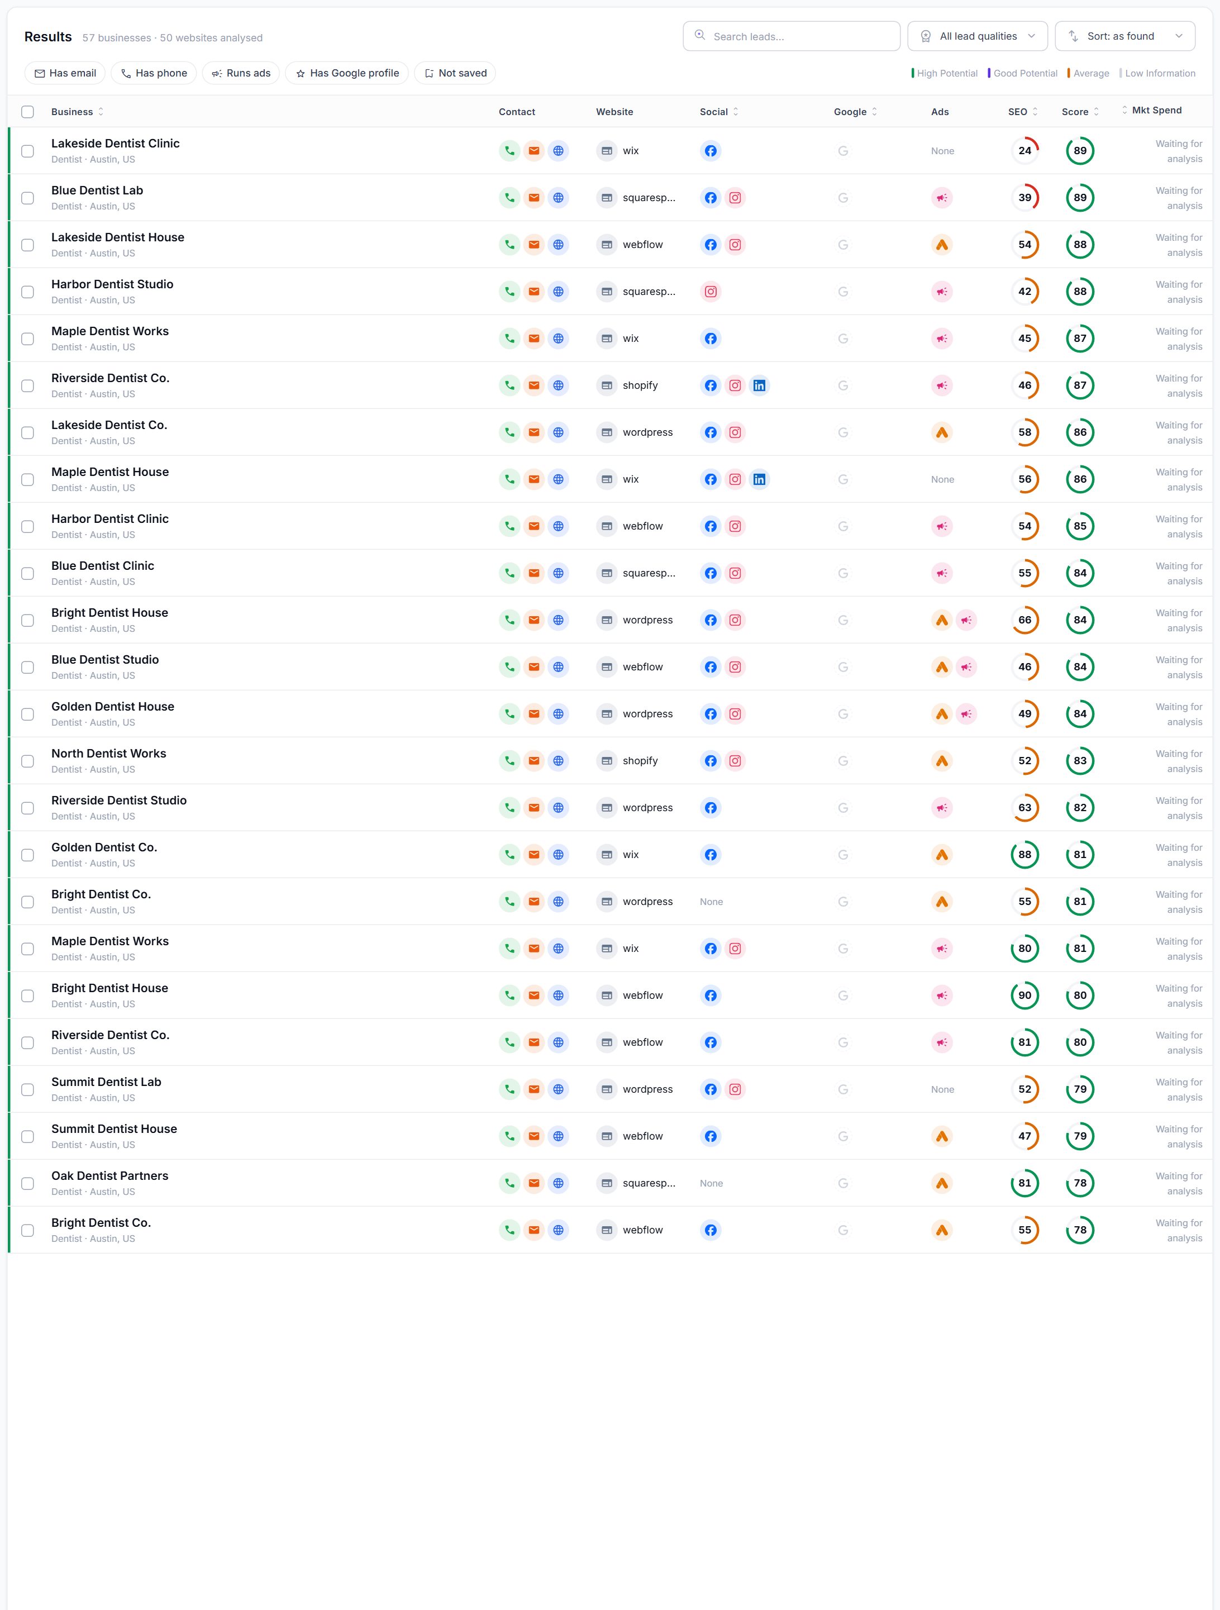This screenshot has width=1220, height=1610.
Task: Select checkbox for Blue Dentist Studio
Action: (x=28, y=668)
